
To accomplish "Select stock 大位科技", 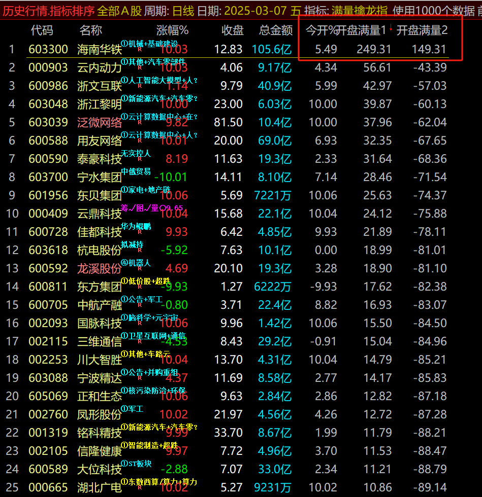I will coord(100,470).
